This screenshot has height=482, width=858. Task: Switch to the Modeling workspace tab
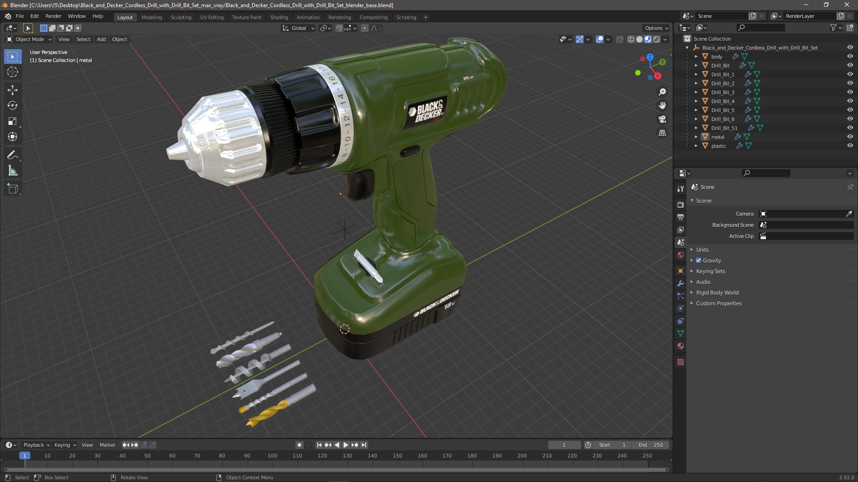pos(151,17)
